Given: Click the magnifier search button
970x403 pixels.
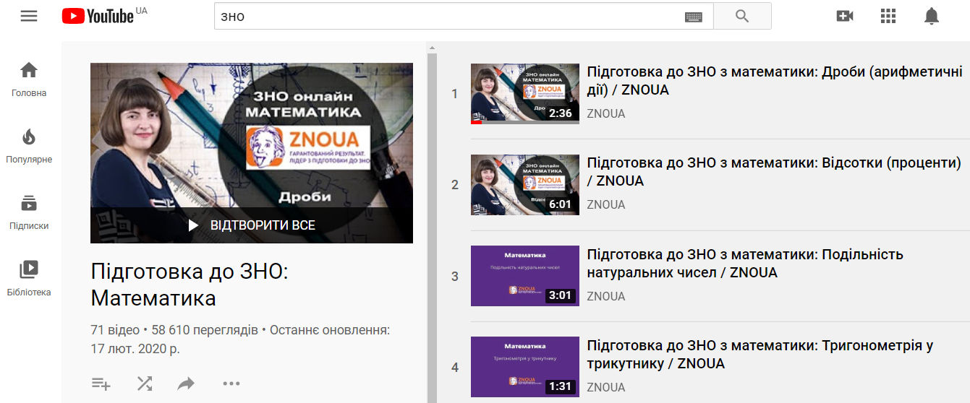Looking at the screenshot, I should [742, 16].
